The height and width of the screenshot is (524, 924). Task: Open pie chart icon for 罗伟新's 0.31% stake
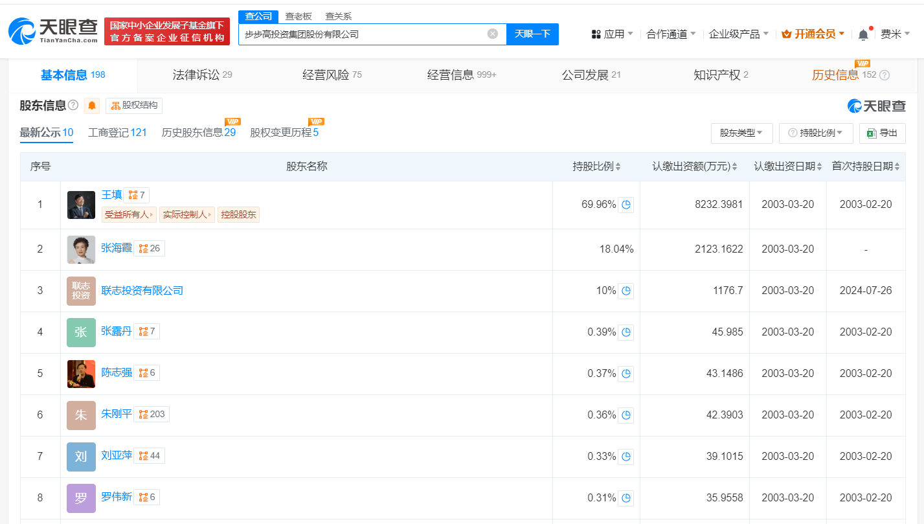[625, 498]
